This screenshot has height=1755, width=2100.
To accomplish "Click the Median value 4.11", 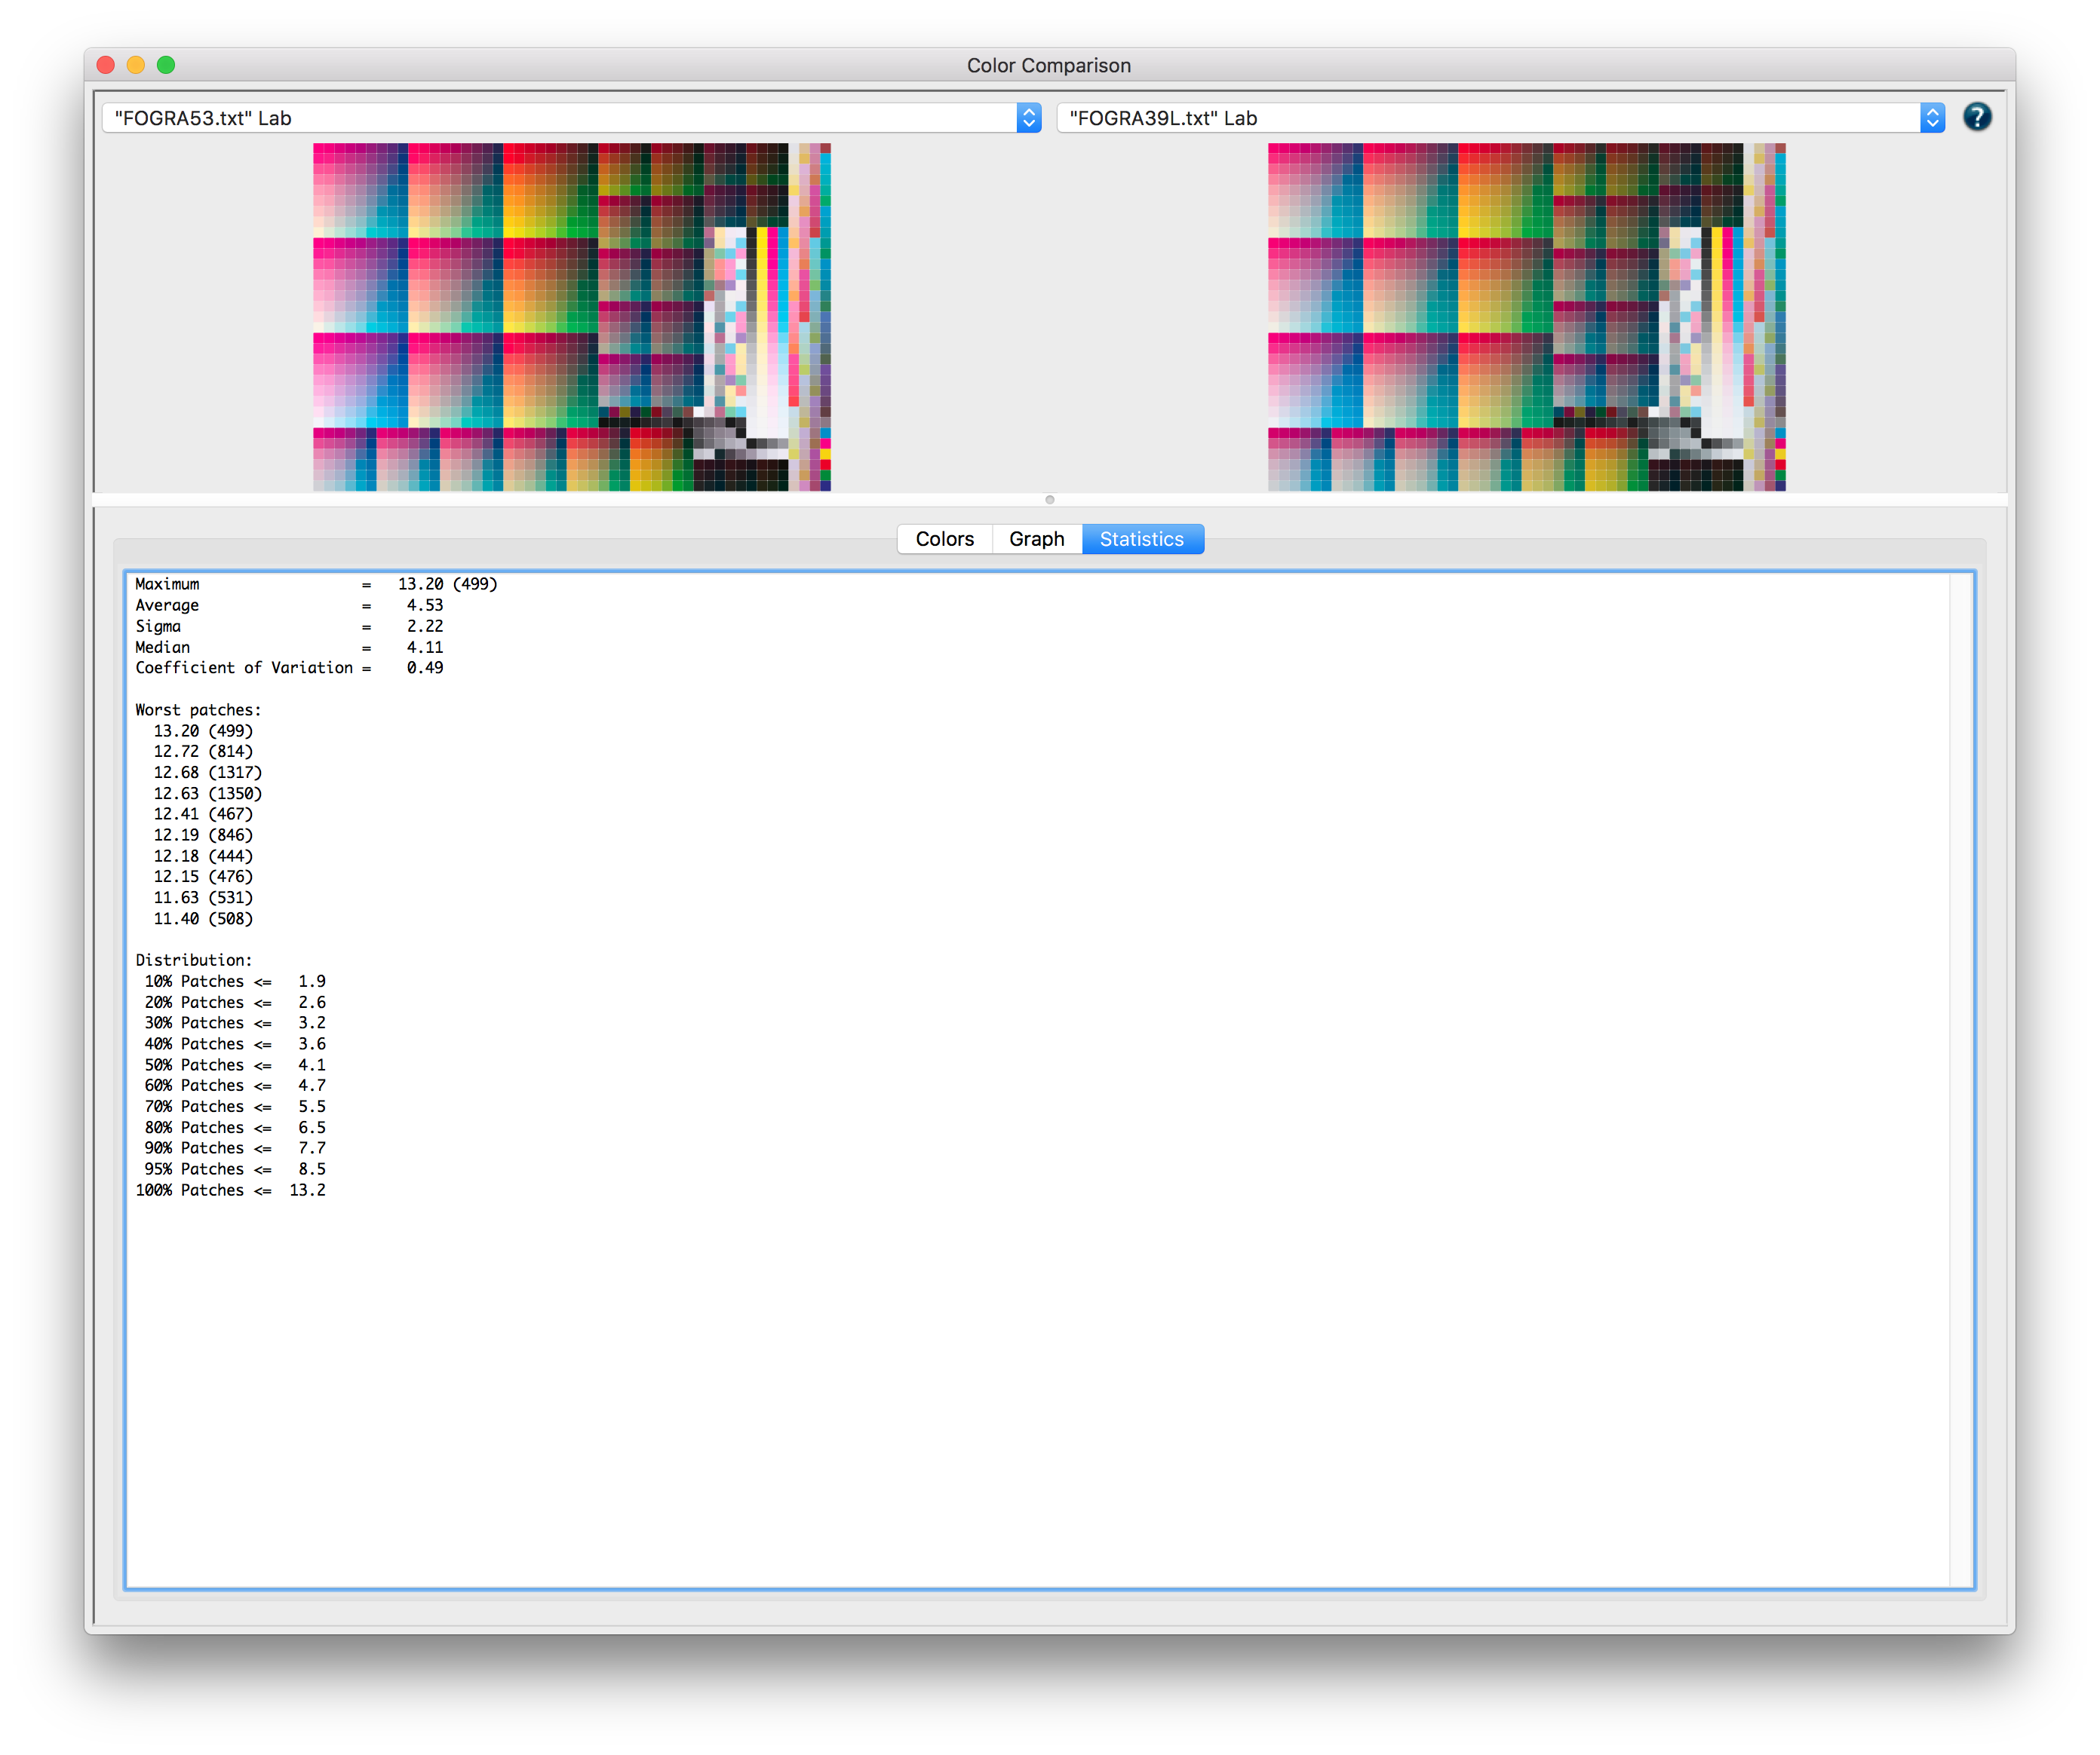I will coord(425,647).
